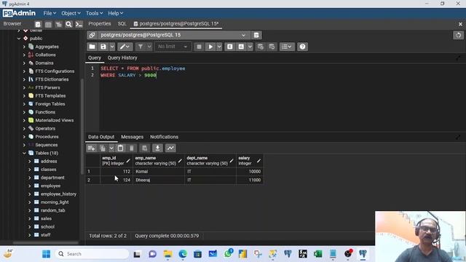This screenshot has width=466, height=262.
Task: Click the Paste clipboard icon in Data Output
Action: pyautogui.click(x=120, y=148)
